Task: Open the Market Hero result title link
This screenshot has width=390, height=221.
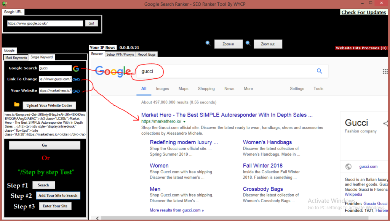Action: (227, 115)
